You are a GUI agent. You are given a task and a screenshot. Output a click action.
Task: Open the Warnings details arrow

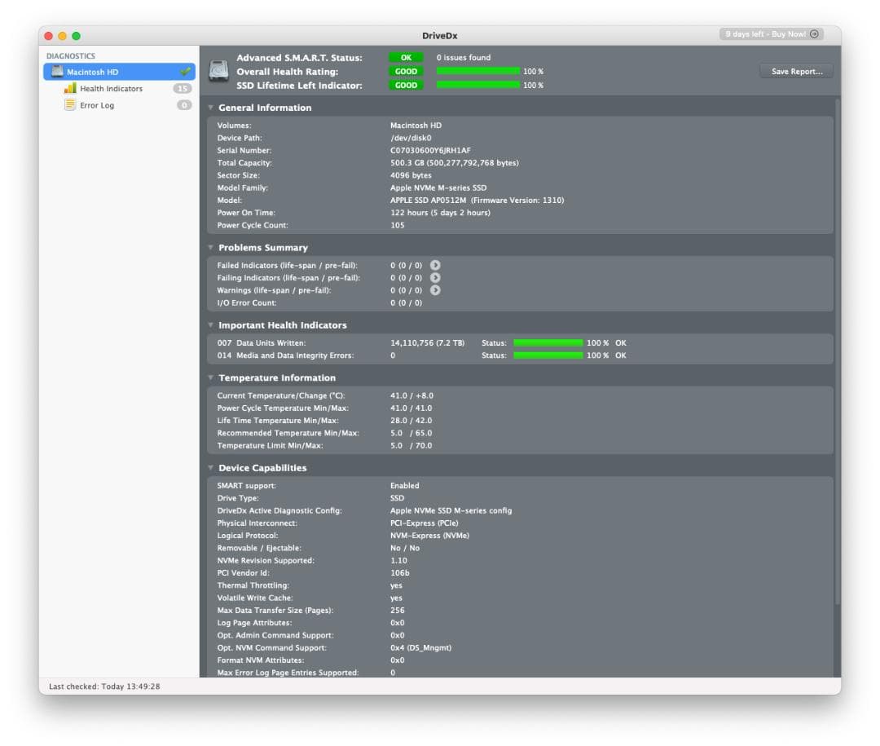[437, 289]
